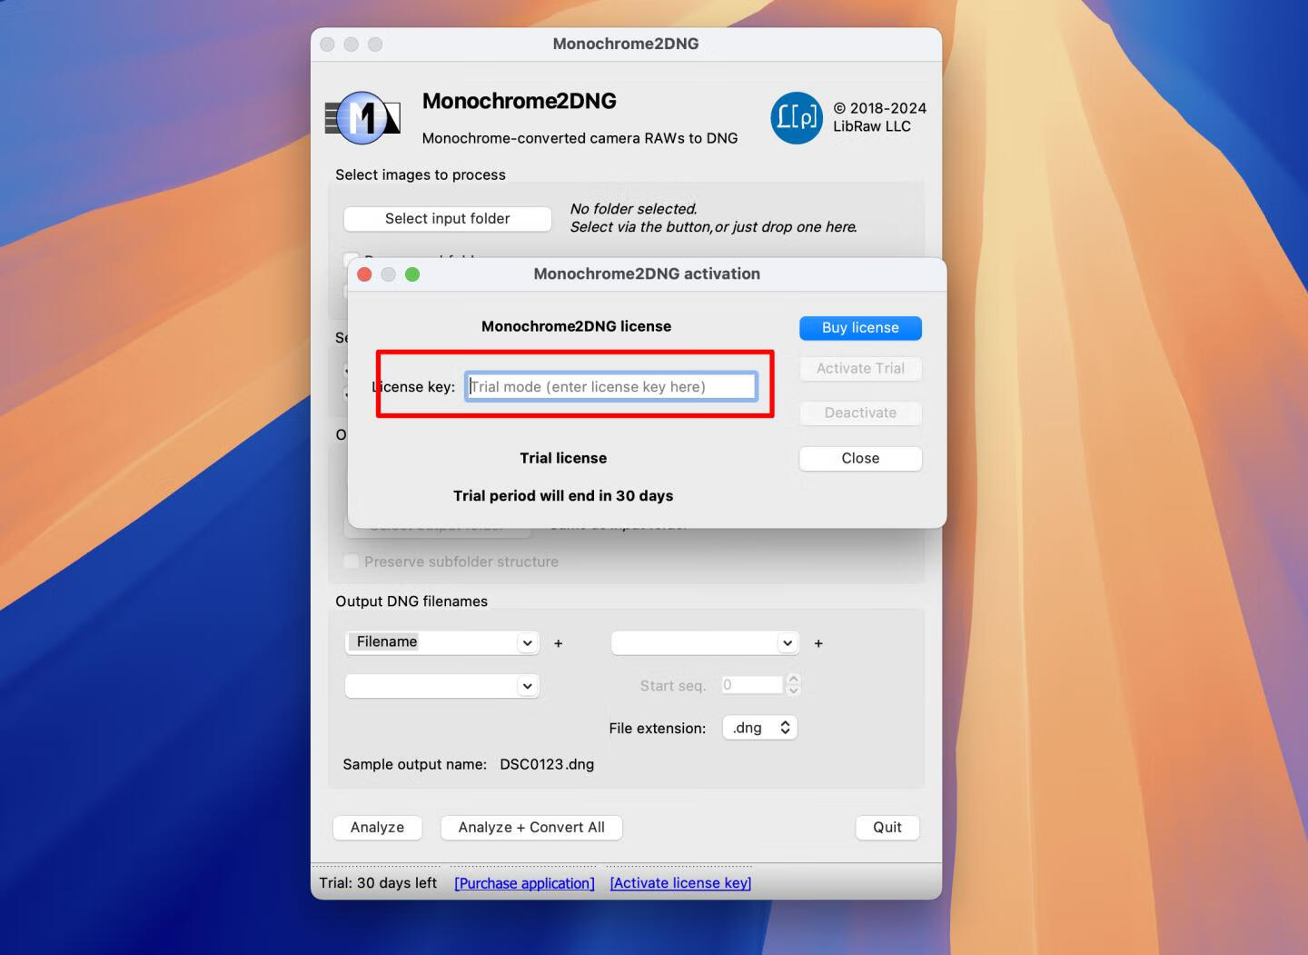The width and height of the screenshot is (1308, 955).
Task: Click green zoom dot of activation dialog
Action: tap(412, 274)
